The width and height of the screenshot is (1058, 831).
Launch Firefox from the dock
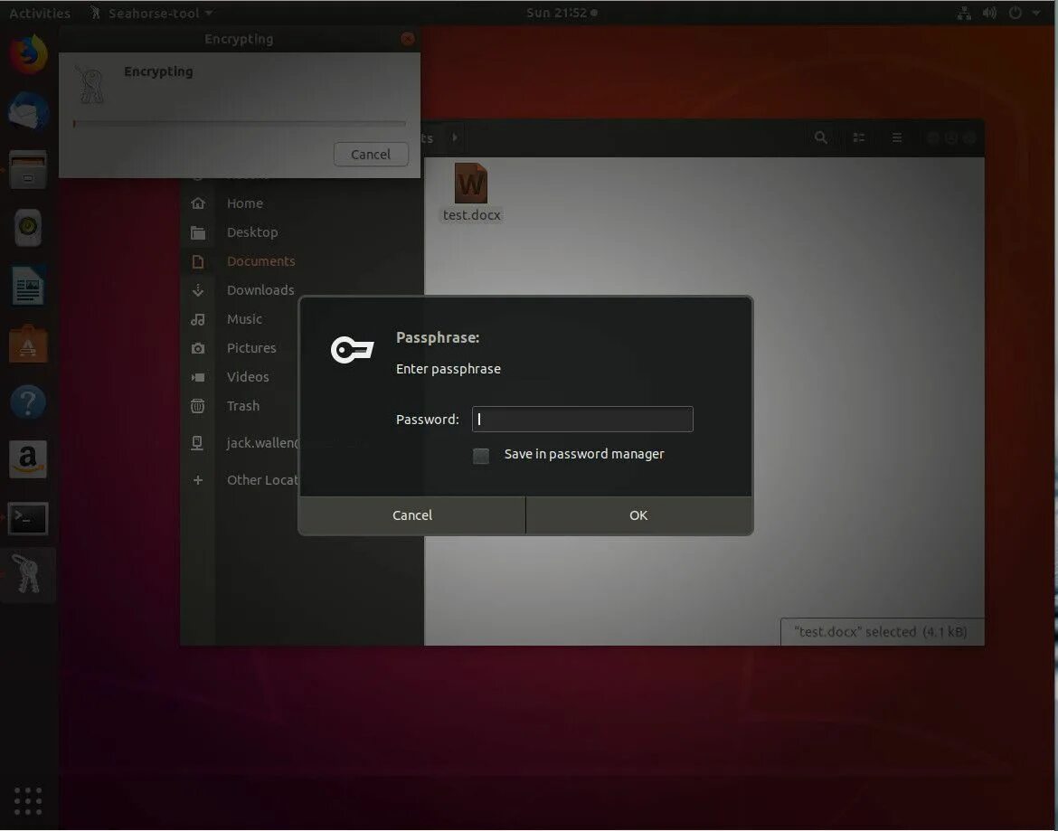click(x=27, y=52)
